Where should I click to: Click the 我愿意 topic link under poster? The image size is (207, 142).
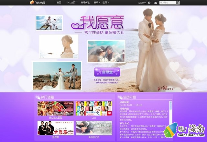(56, 137)
